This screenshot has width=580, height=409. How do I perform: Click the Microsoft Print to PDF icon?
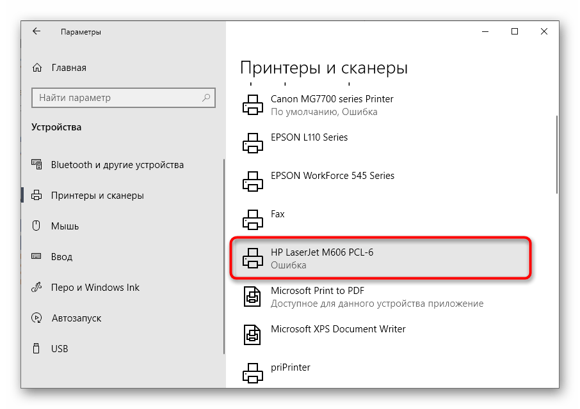(252, 296)
